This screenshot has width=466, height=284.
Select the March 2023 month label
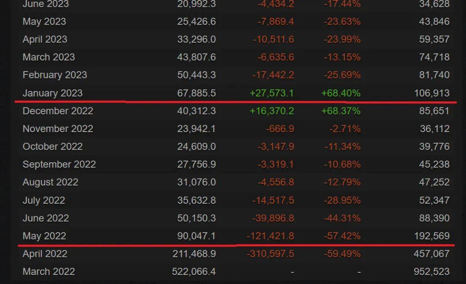pyautogui.click(x=49, y=57)
